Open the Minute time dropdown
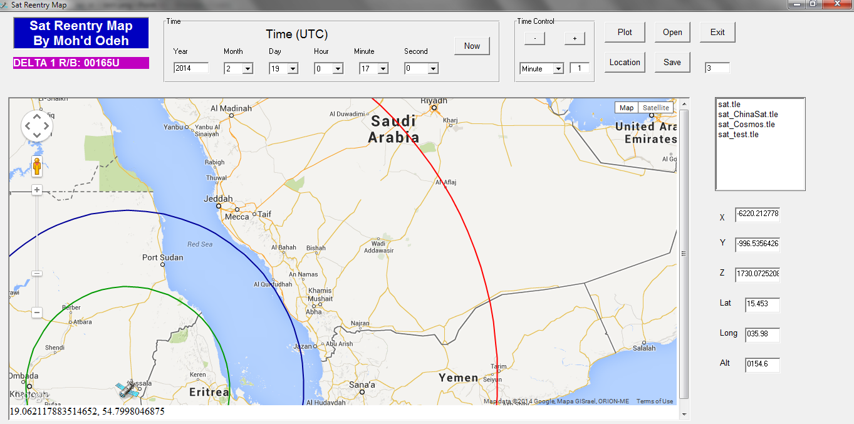This screenshot has width=854, height=424. click(382, 68)
